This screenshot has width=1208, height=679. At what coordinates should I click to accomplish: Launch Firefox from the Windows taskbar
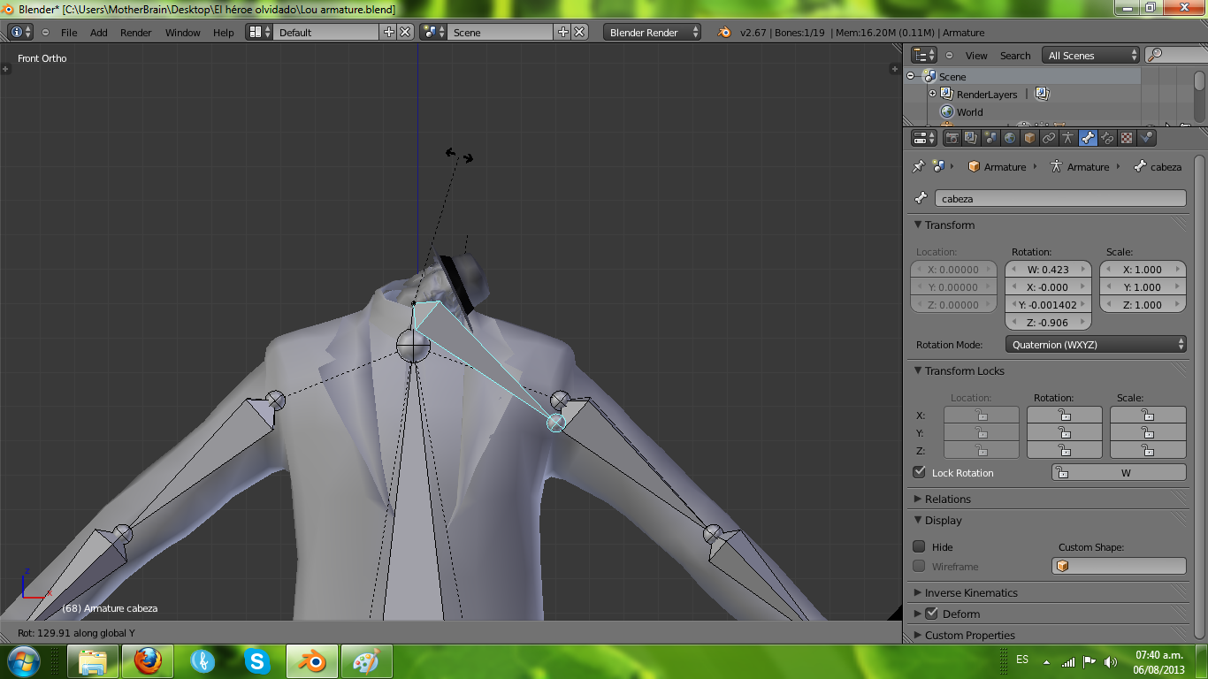[x=148, y=660]
